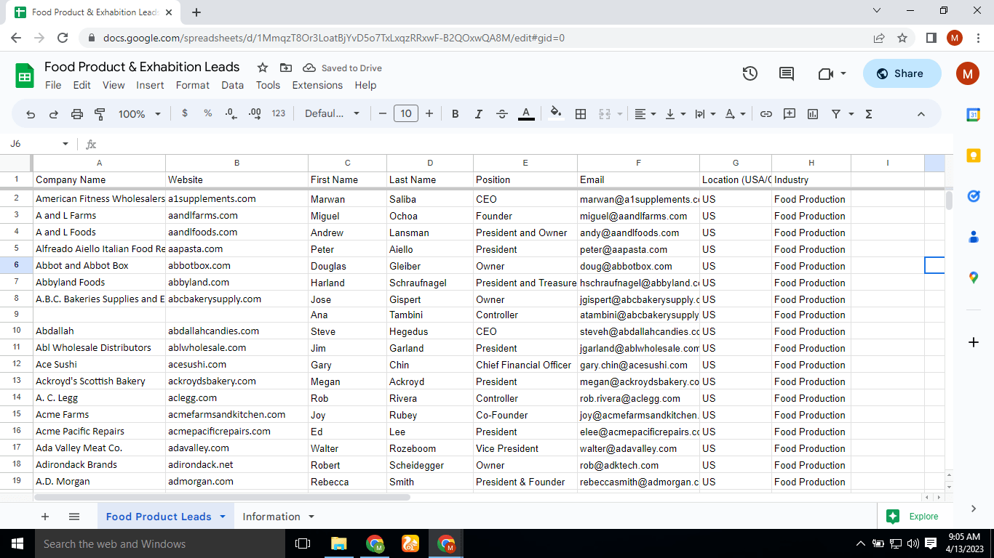Open the All sheets list icon
The image size is (994, 558).
(74, 517)
